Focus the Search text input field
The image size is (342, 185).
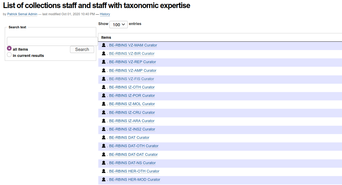tap(52, 41)
